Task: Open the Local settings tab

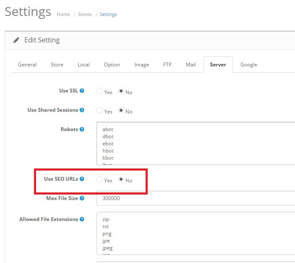Action: [x=84, y=65]
